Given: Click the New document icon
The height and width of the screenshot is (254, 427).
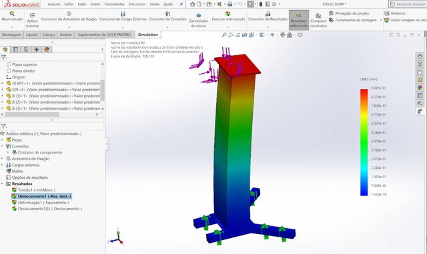Looking at the screenshot, I should [199, 4].
